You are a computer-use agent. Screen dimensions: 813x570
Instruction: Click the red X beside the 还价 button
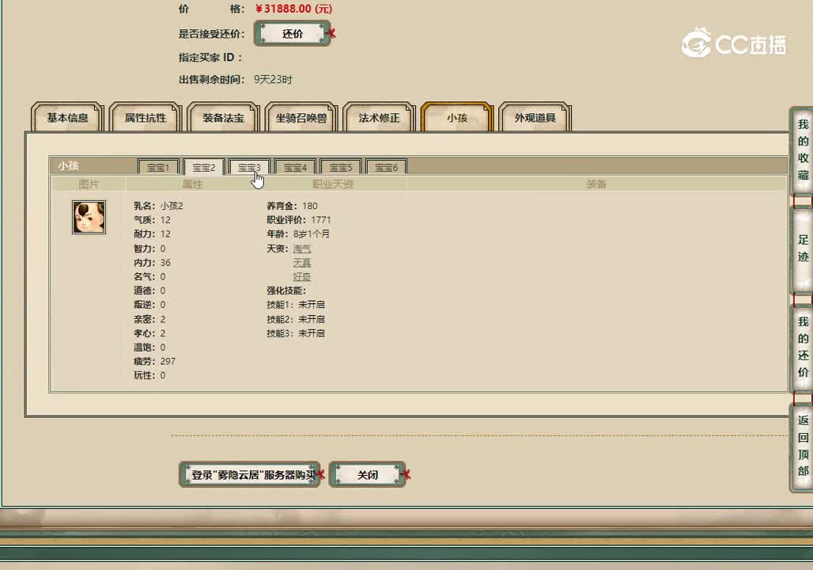click(x=331, y=33)
